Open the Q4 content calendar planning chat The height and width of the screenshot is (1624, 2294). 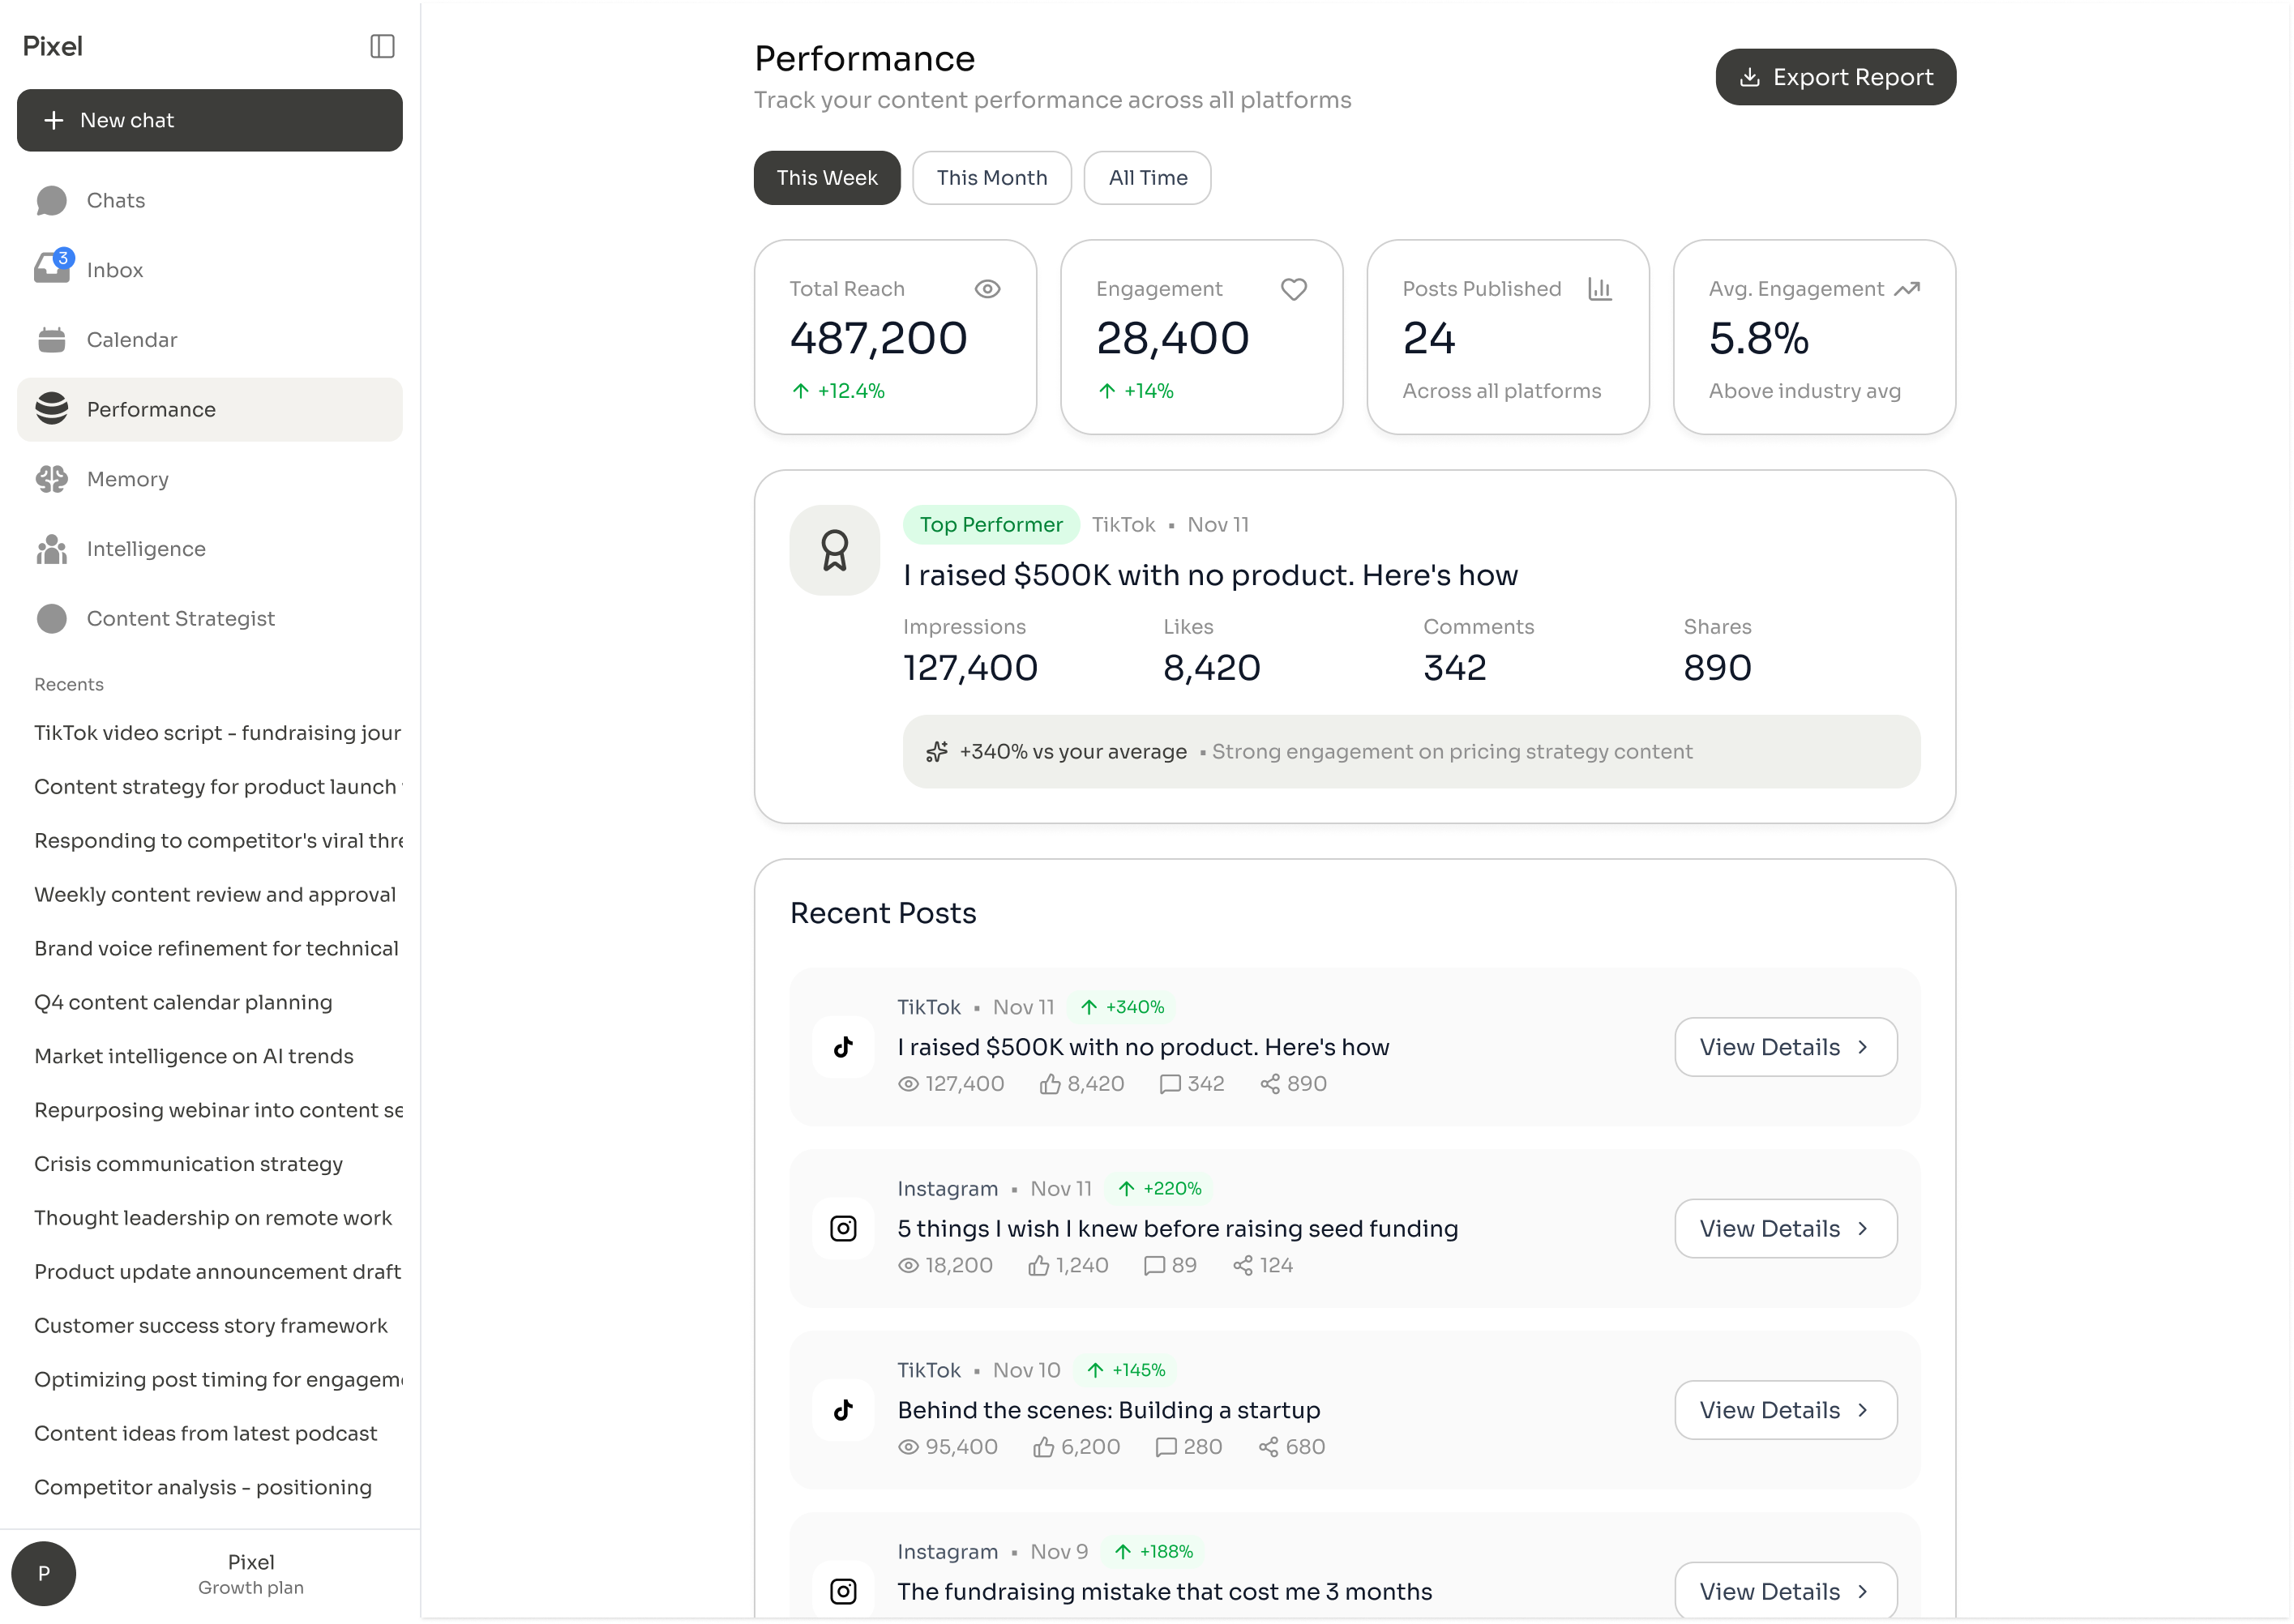pyautogui.click(x=183, y=1002)
